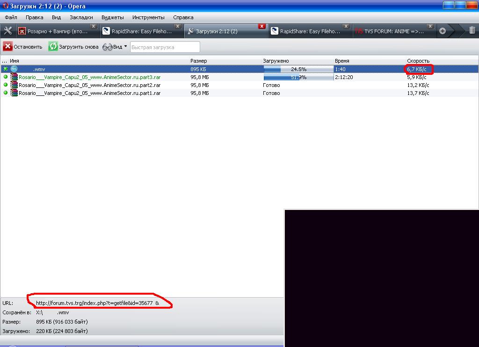The width and height of the screenshot is (479, 347).
Task: Click the .wmv download progress bar
Action: (298, 69)
